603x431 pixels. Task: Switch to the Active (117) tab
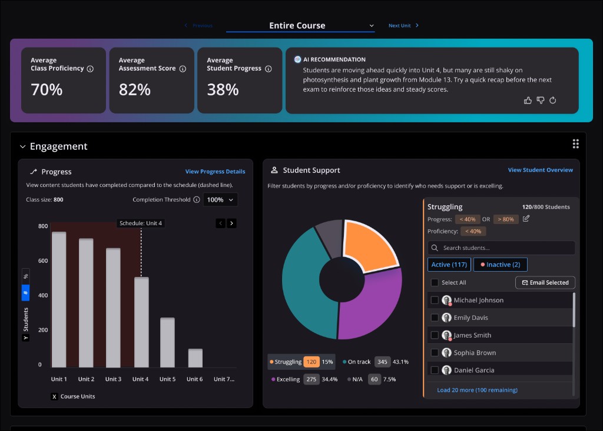449,265
